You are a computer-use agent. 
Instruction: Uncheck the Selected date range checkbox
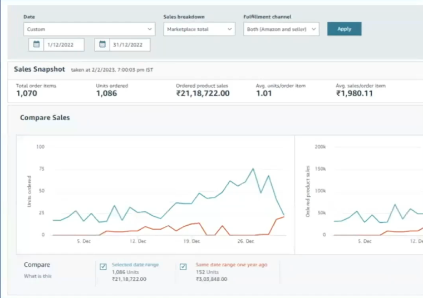(103, 267)
